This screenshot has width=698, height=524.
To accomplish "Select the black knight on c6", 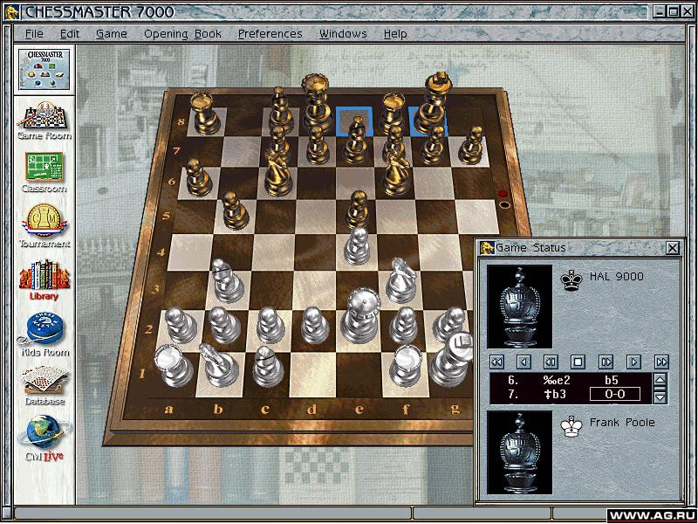I will coord(278,171).
